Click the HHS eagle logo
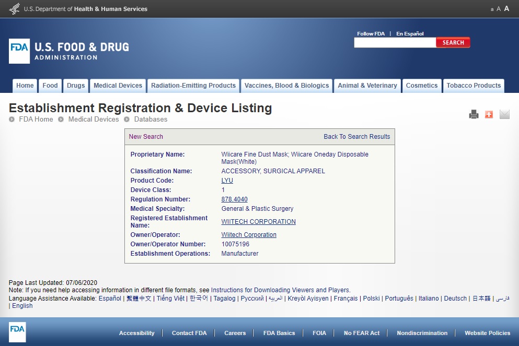 [15, 9]
